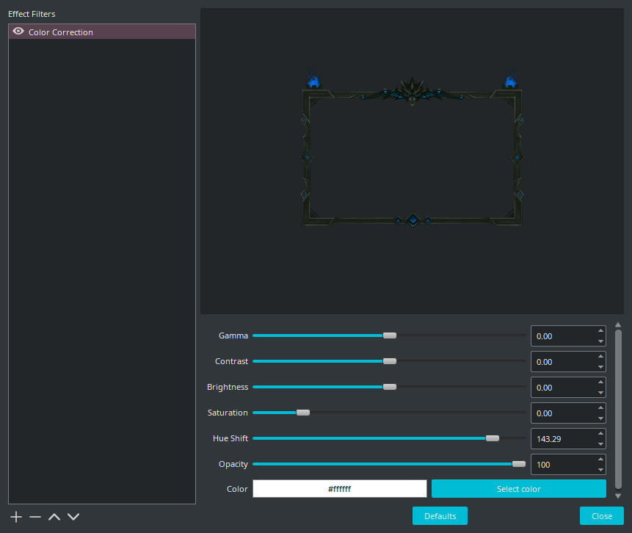Select the Color Correction filter row
Viewport: 632px width, 533px height.
(102, 32)
